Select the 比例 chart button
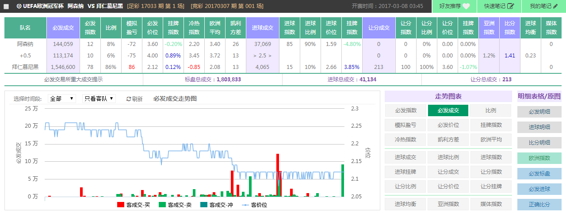Image resolution: width=566 pixels, height=213 pixels. pyautogui.click(x=491, y=110)
